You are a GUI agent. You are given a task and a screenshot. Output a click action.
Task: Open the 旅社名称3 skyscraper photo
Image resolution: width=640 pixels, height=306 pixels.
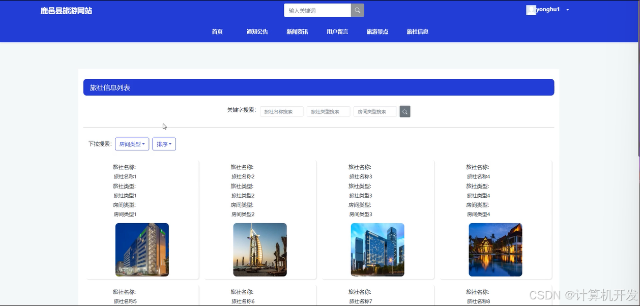coord(377,250)
